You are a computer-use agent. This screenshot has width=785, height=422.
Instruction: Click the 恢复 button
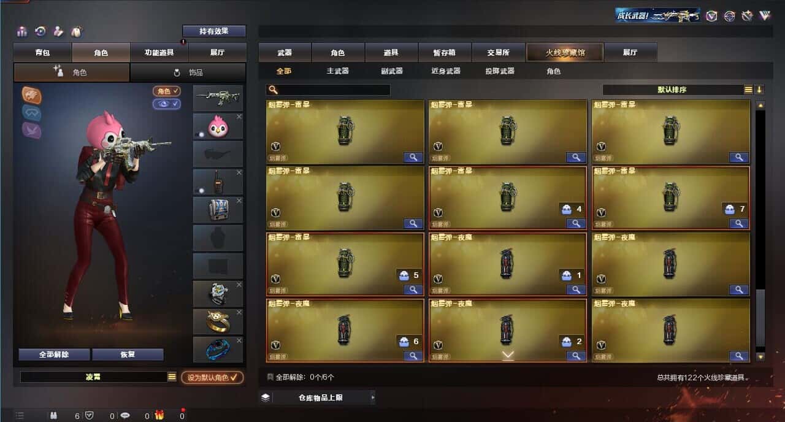click(128, 355)
